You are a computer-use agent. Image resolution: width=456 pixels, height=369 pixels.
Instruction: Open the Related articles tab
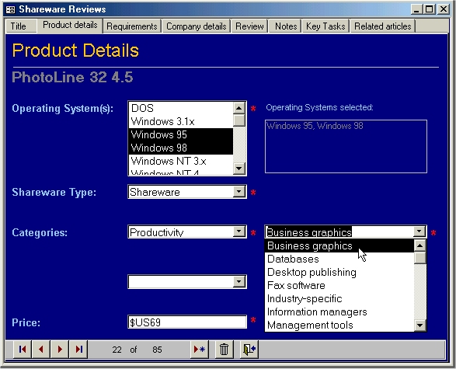(x=383, y=26)
